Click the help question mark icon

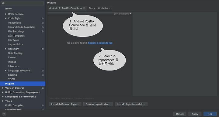(x=4, y=114)
